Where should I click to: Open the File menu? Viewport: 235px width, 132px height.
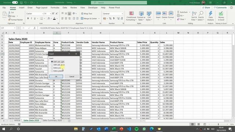tap(4, 8)
